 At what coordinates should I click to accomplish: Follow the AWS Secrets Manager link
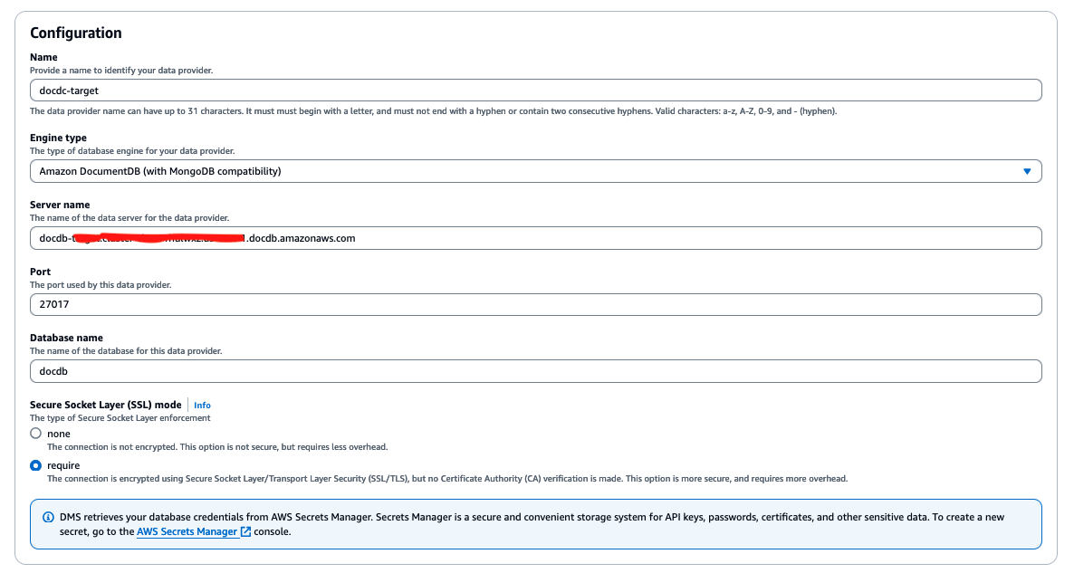pyautogui.click(x=187, y=532)
